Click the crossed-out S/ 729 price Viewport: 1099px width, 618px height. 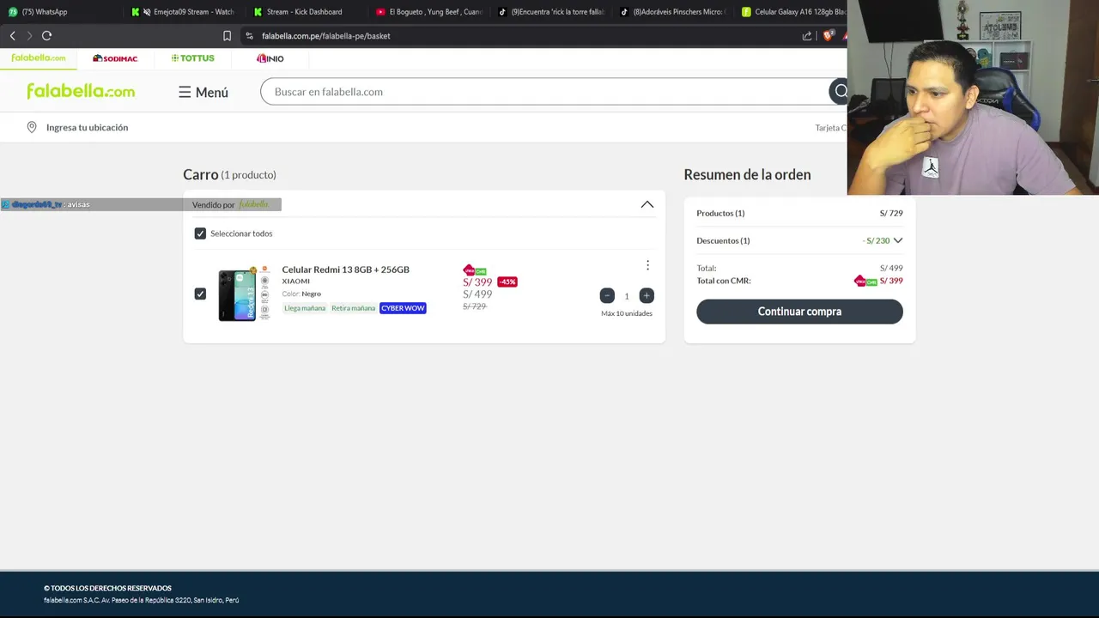point(475,306)
